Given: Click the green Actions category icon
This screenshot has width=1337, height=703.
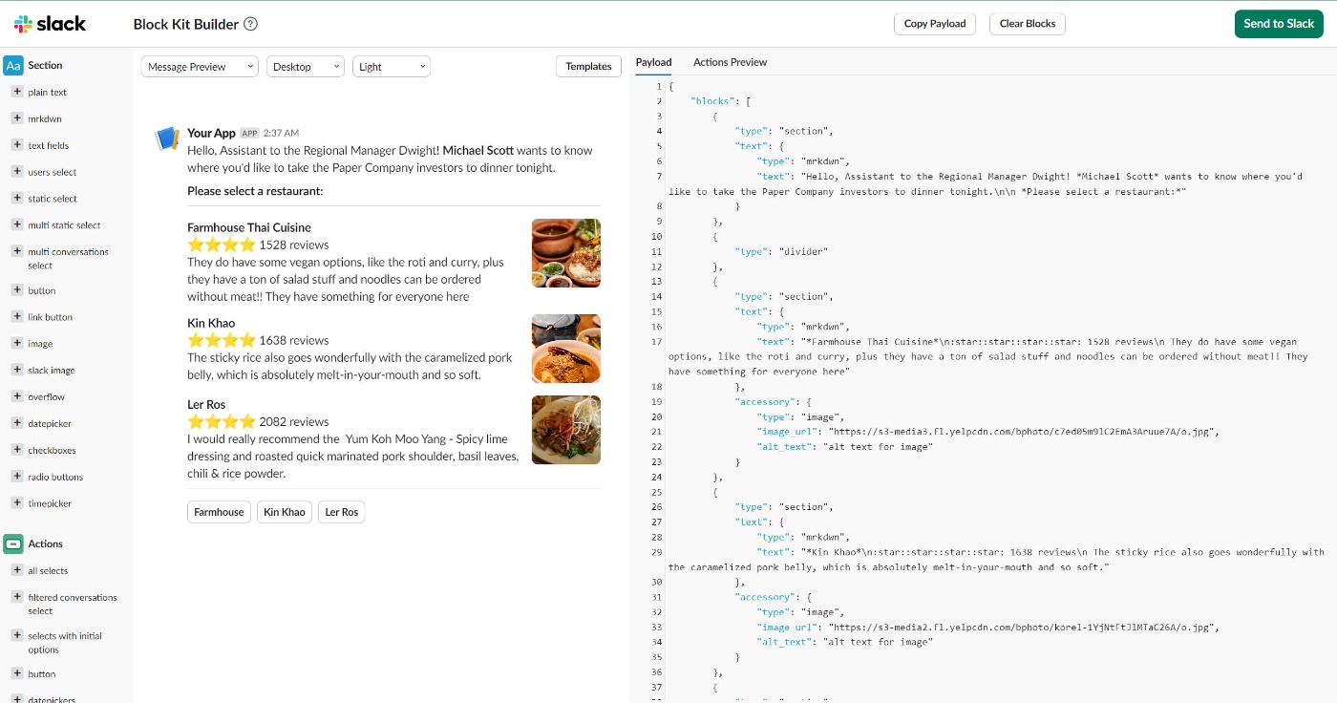Looking at the screenshot, I should [13, 543].
